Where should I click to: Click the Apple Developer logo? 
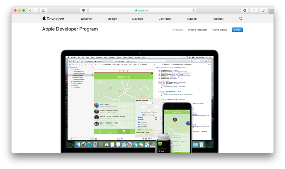tap(53, 19)
